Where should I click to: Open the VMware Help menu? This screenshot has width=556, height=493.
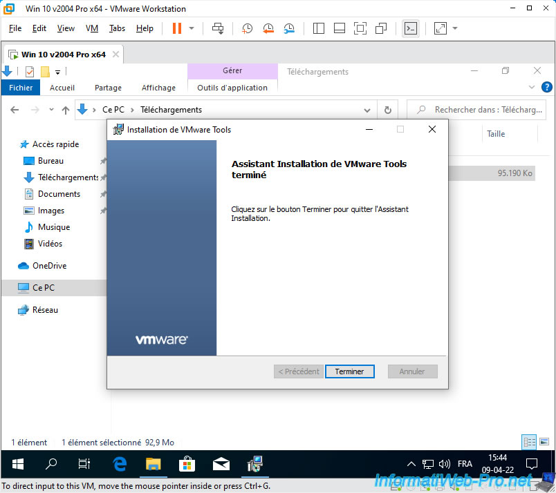pos(145,28)
